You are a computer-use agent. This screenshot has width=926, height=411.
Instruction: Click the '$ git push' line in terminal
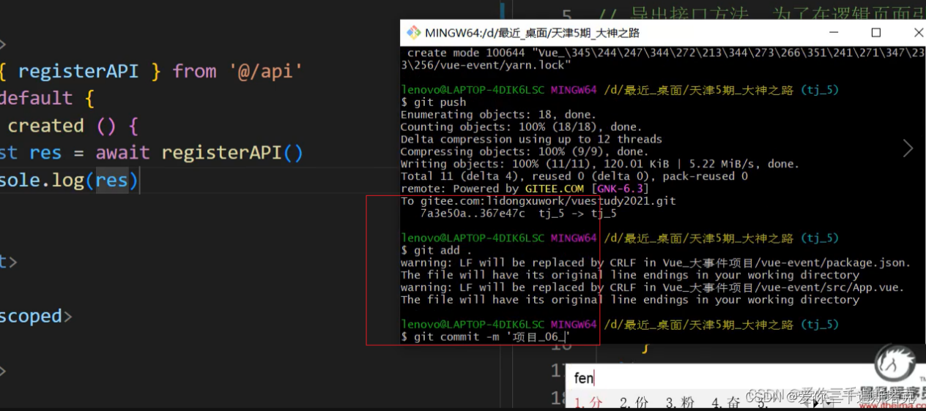434,102
